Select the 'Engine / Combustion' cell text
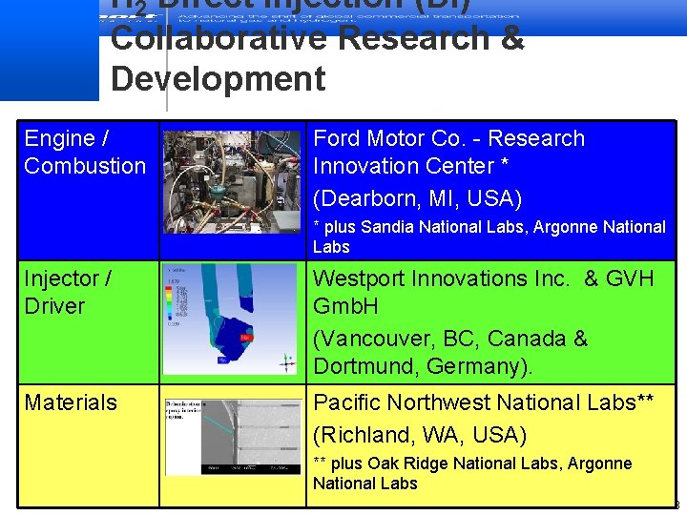687x515 pixels. click(85, 152)
